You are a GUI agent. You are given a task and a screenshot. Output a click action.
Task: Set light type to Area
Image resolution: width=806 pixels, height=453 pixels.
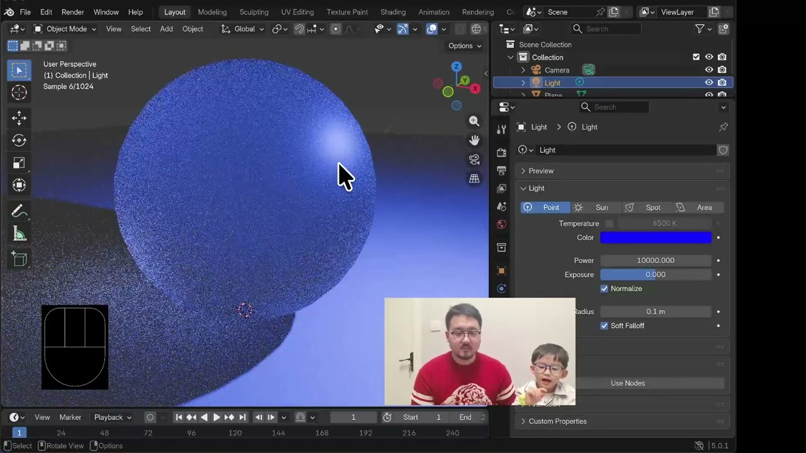coord(698,208)
